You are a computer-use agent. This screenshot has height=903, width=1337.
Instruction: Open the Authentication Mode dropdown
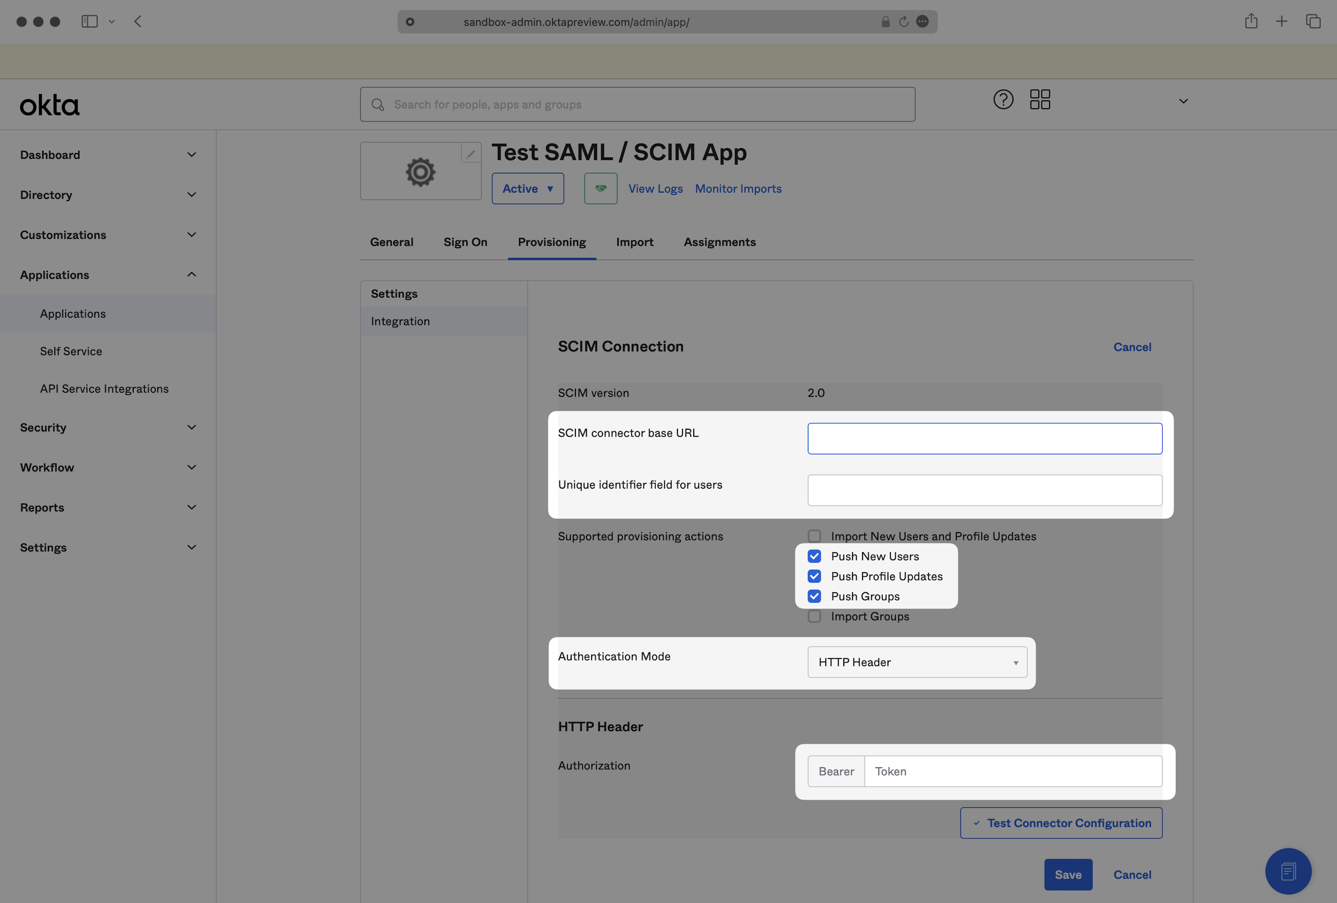pyautogui.click(x=916, y=662)
